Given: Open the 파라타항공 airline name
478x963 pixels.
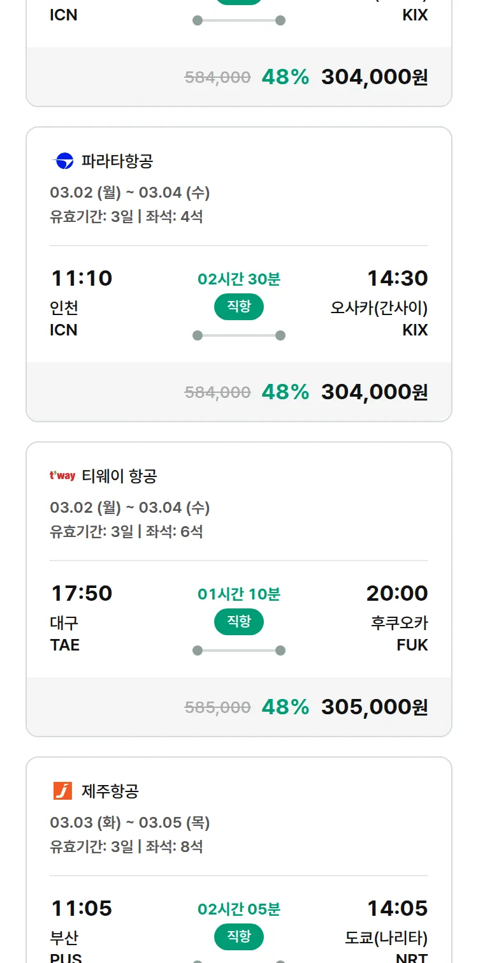Looking at the screenshot, I should coord(117,161).
